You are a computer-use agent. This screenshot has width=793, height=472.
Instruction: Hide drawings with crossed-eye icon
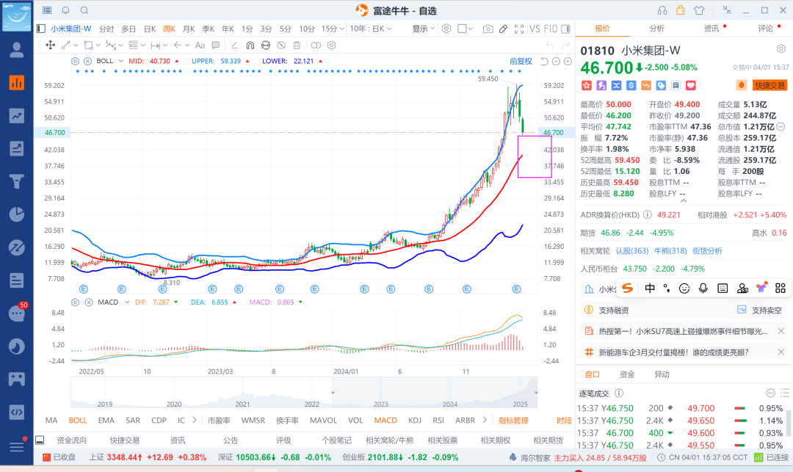(x=281, y=46)
